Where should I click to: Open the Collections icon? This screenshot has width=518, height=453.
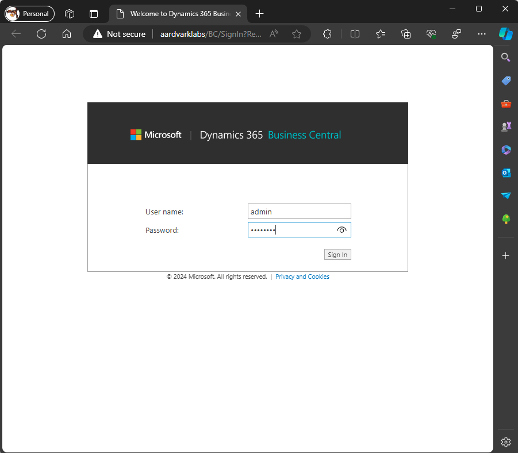tap(406, 34)
